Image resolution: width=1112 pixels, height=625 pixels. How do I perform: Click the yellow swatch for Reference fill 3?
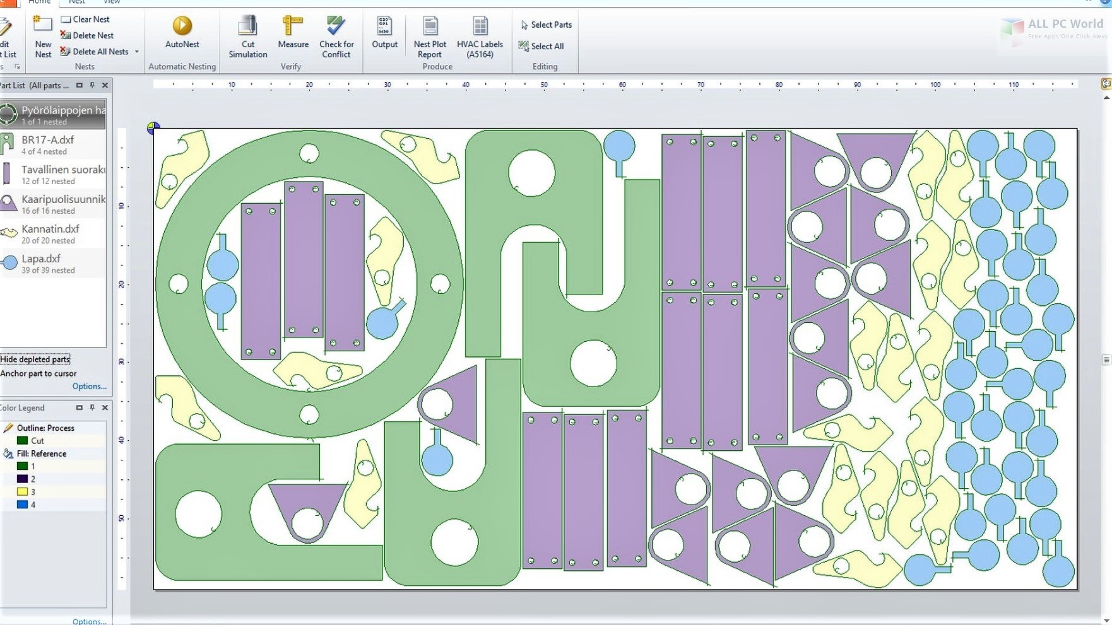coord(21,491)
